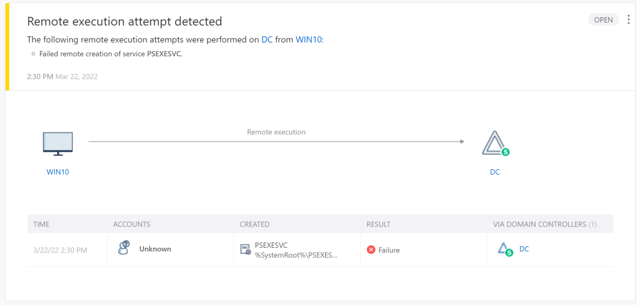The width and height of the screenshot is (637, 305).
Task: Click the DC domain controller triangle icon in diagram
Action: pyautogui.click(x=493, y=143)
